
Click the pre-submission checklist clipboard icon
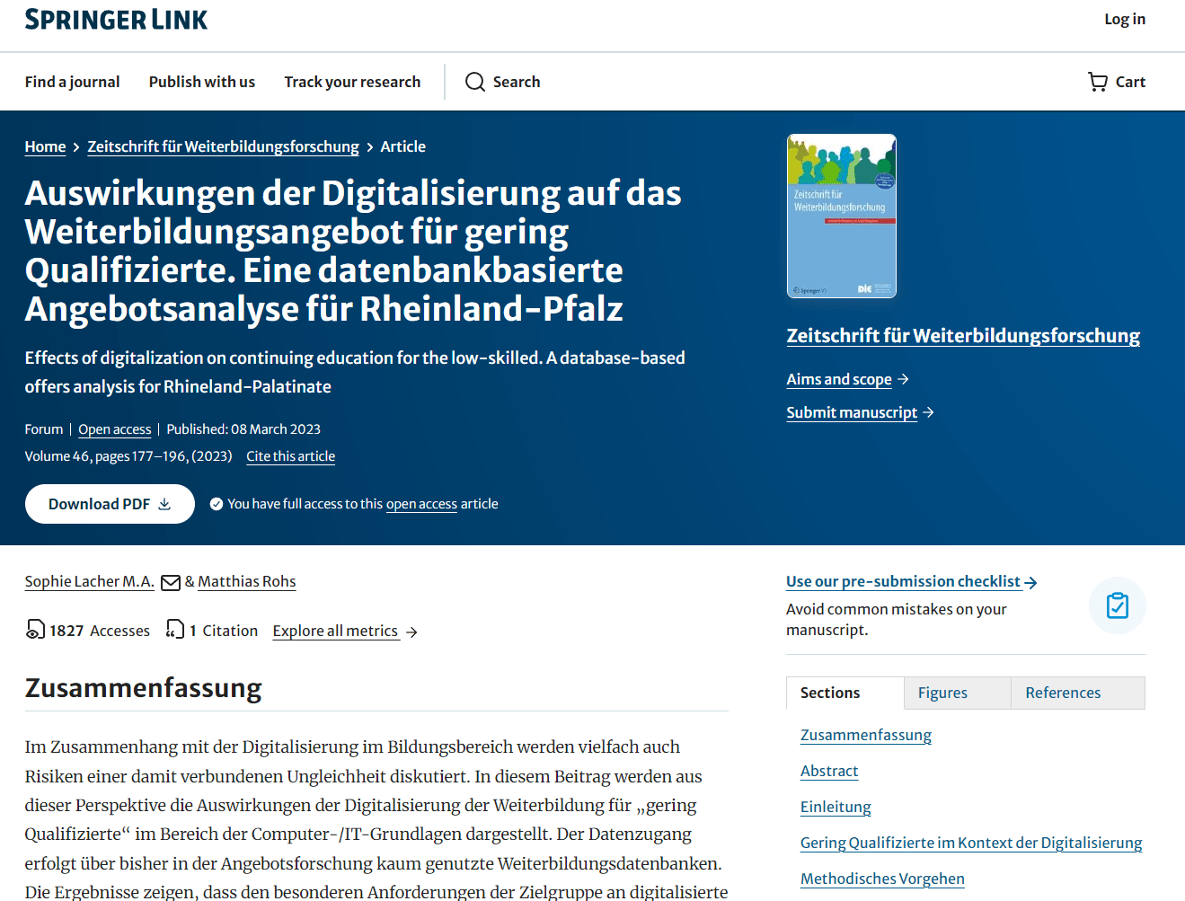[1117, 605]
